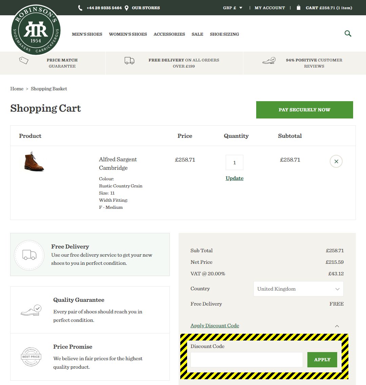
Task: Open the Men's Shoes menu
Action: pyautogui.click(x=87, y=34)
